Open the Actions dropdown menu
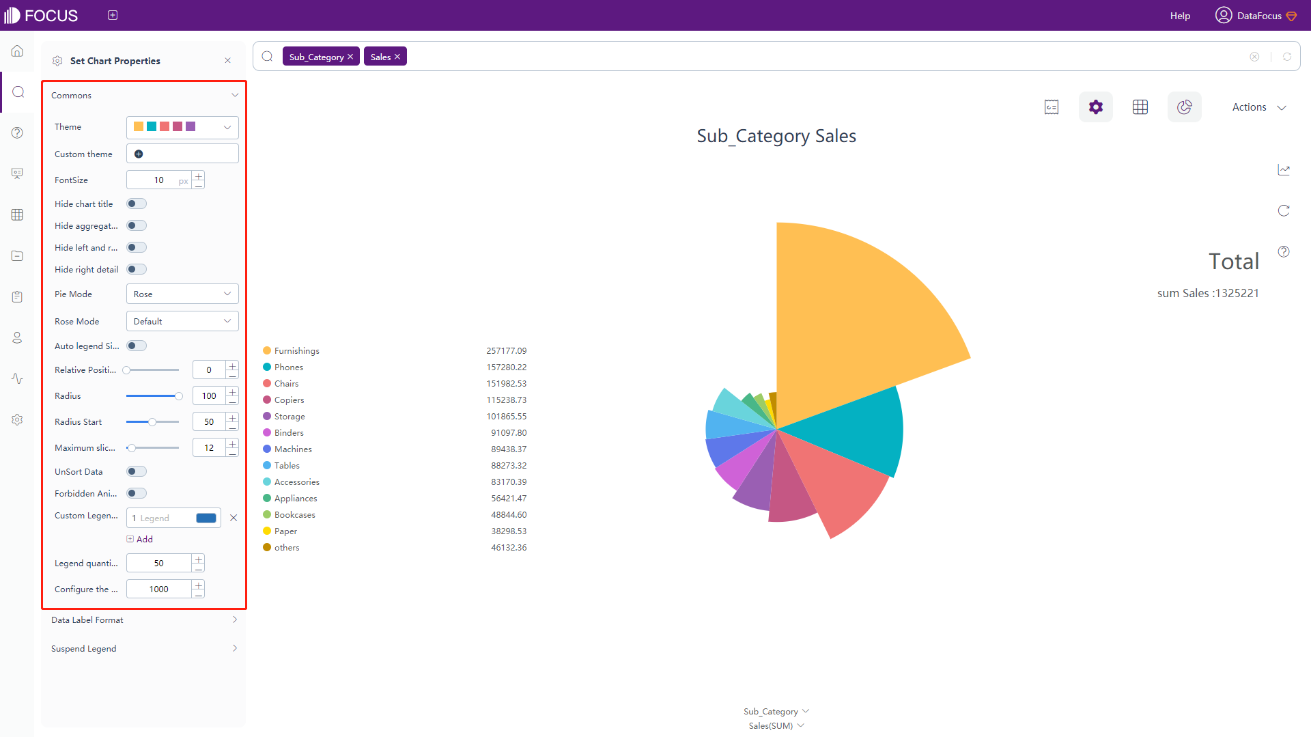Screen dimensions: 1311x737 pos(1259,107)
